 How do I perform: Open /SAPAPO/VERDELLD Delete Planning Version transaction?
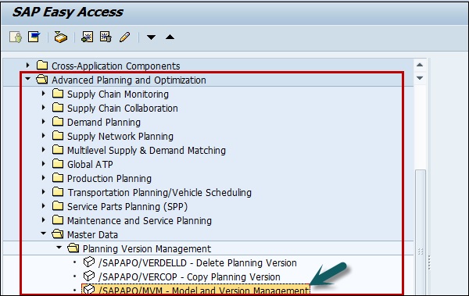[x=198, y=263]
